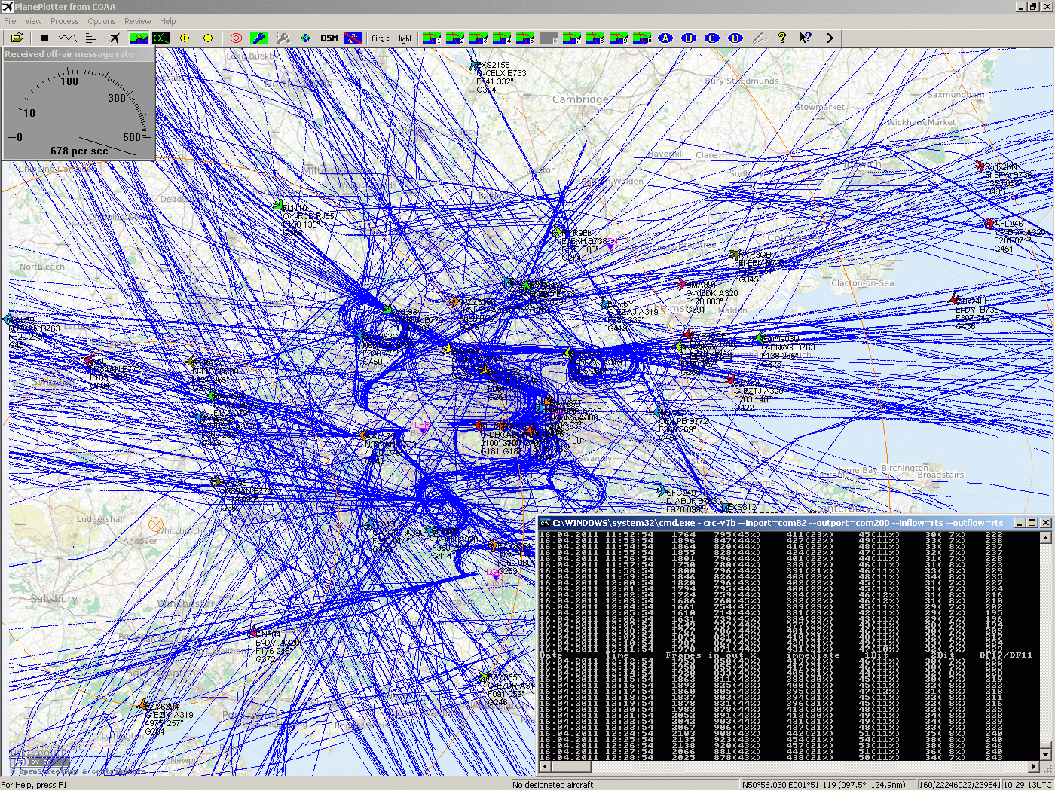Image resolution: width=1055 pixels, height=791 pixels.
Task: Open options via green wrench icon
Action: click(258, 38)
